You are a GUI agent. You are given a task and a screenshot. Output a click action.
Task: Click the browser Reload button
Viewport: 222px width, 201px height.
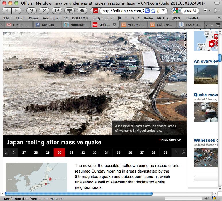point(31,11)
